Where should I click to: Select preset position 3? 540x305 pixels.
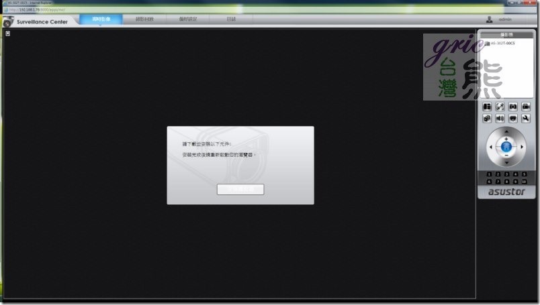pyautogui.click(x=506, y=174)
